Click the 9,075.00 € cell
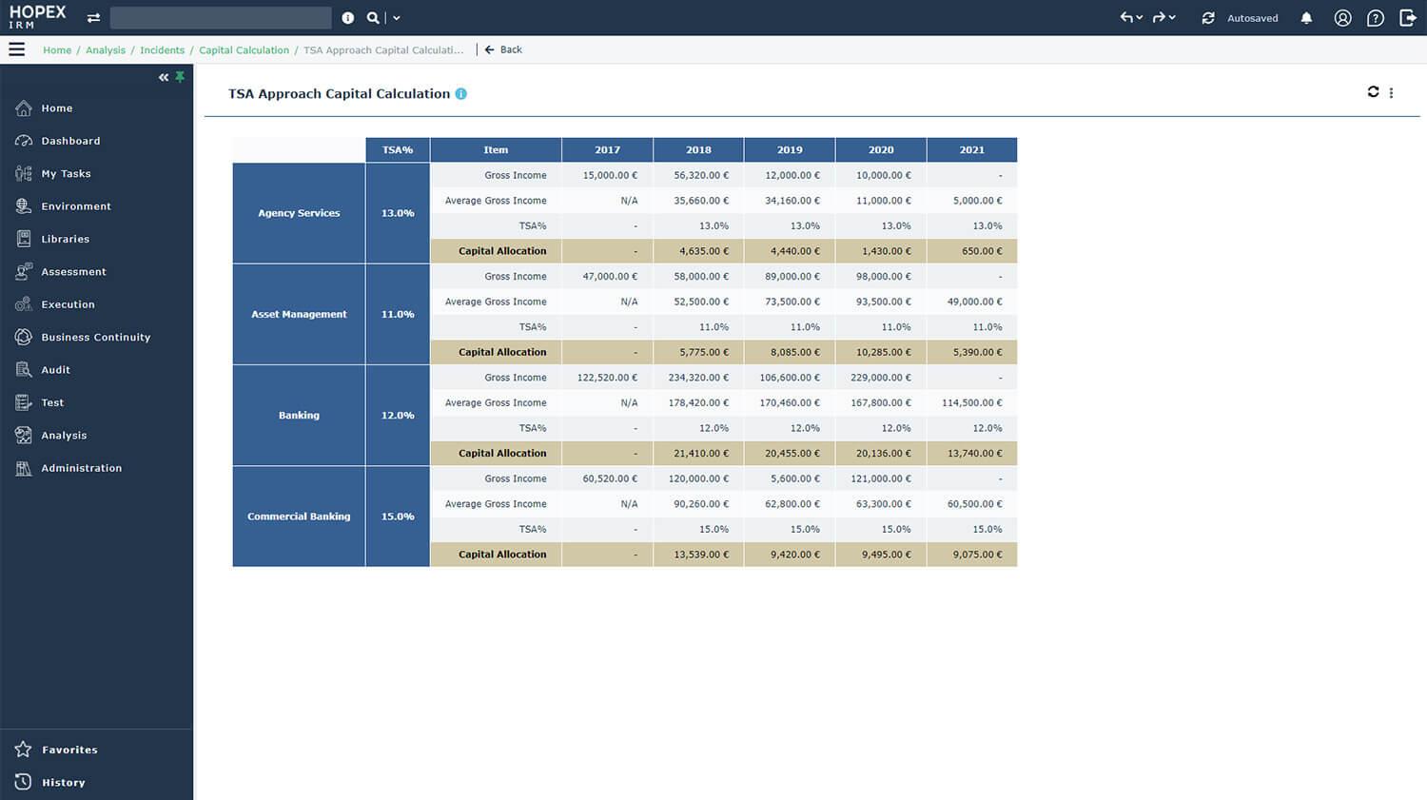1427x800 pixels. [x=972, y=555]
